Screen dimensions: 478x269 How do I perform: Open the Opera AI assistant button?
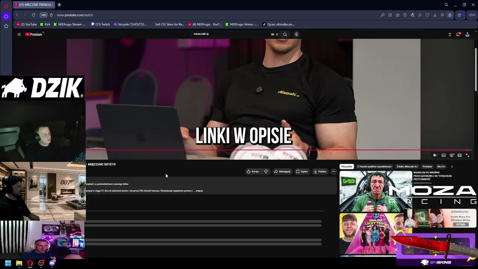point(472,15)
